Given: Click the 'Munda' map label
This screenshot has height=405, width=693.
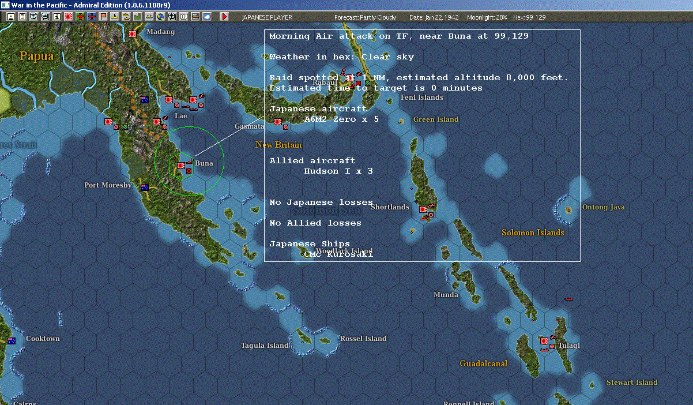Looking at the screenshot, I should click(446, 295).
